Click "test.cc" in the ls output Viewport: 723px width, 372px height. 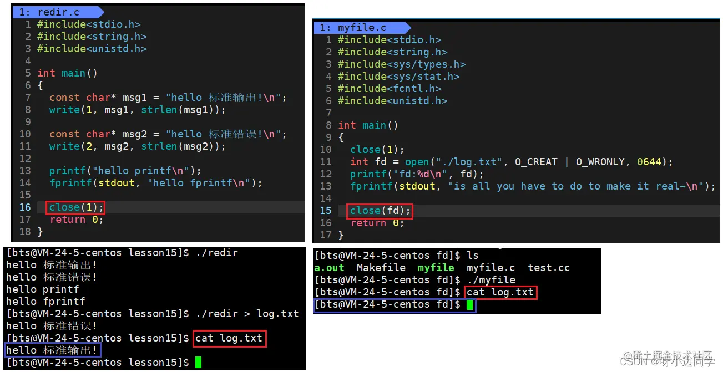[549, 268]
